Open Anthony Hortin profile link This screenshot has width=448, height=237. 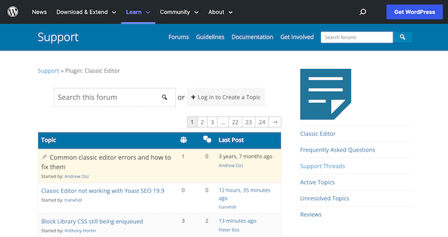80,230
